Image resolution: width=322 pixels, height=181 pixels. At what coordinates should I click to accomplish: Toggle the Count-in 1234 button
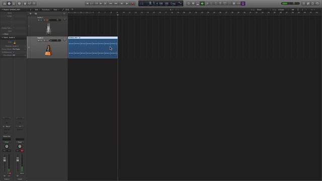[238, 4]
